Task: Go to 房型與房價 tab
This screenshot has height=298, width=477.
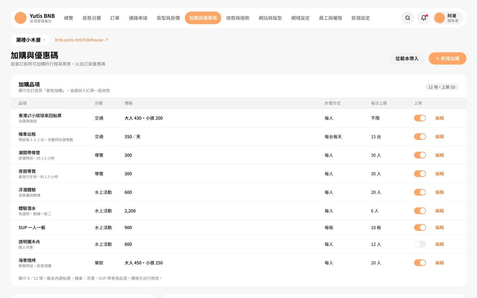Action: (168, 18)
